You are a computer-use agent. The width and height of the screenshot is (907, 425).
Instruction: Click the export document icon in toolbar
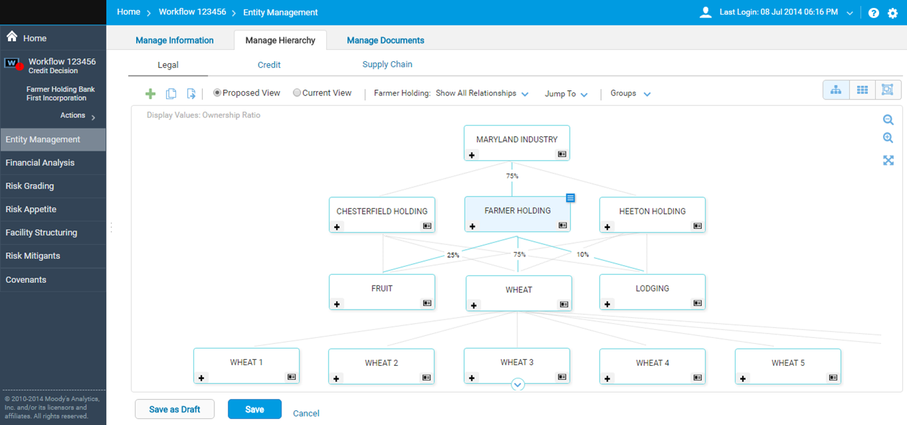coord(191,94)
